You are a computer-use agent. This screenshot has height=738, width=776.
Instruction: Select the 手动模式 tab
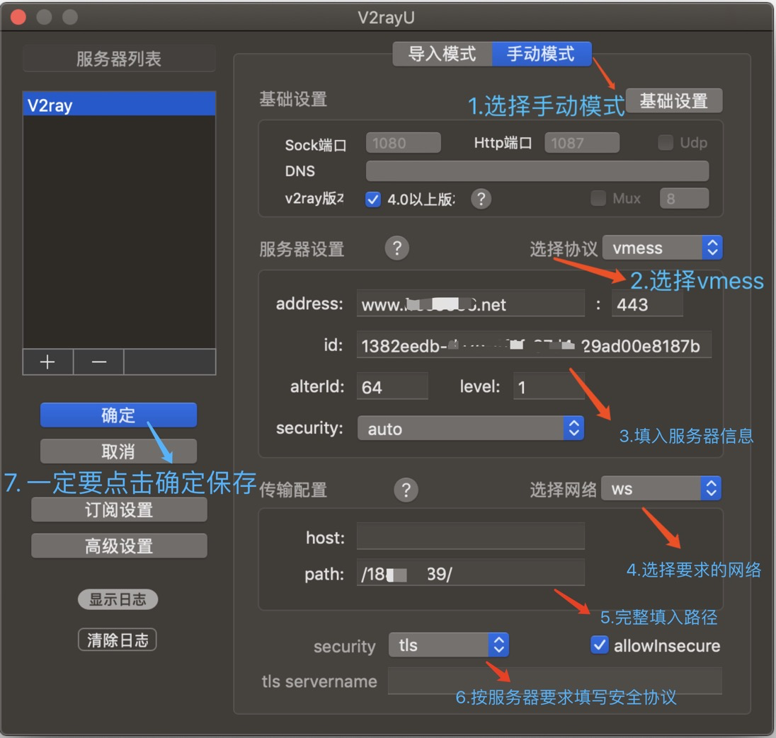click(x=541, y=54)
